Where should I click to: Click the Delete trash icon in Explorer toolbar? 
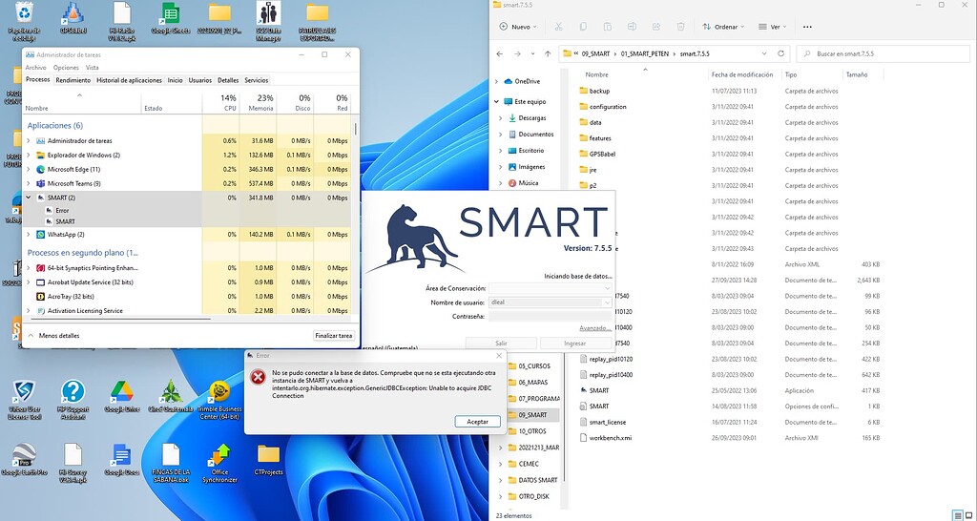680,27
